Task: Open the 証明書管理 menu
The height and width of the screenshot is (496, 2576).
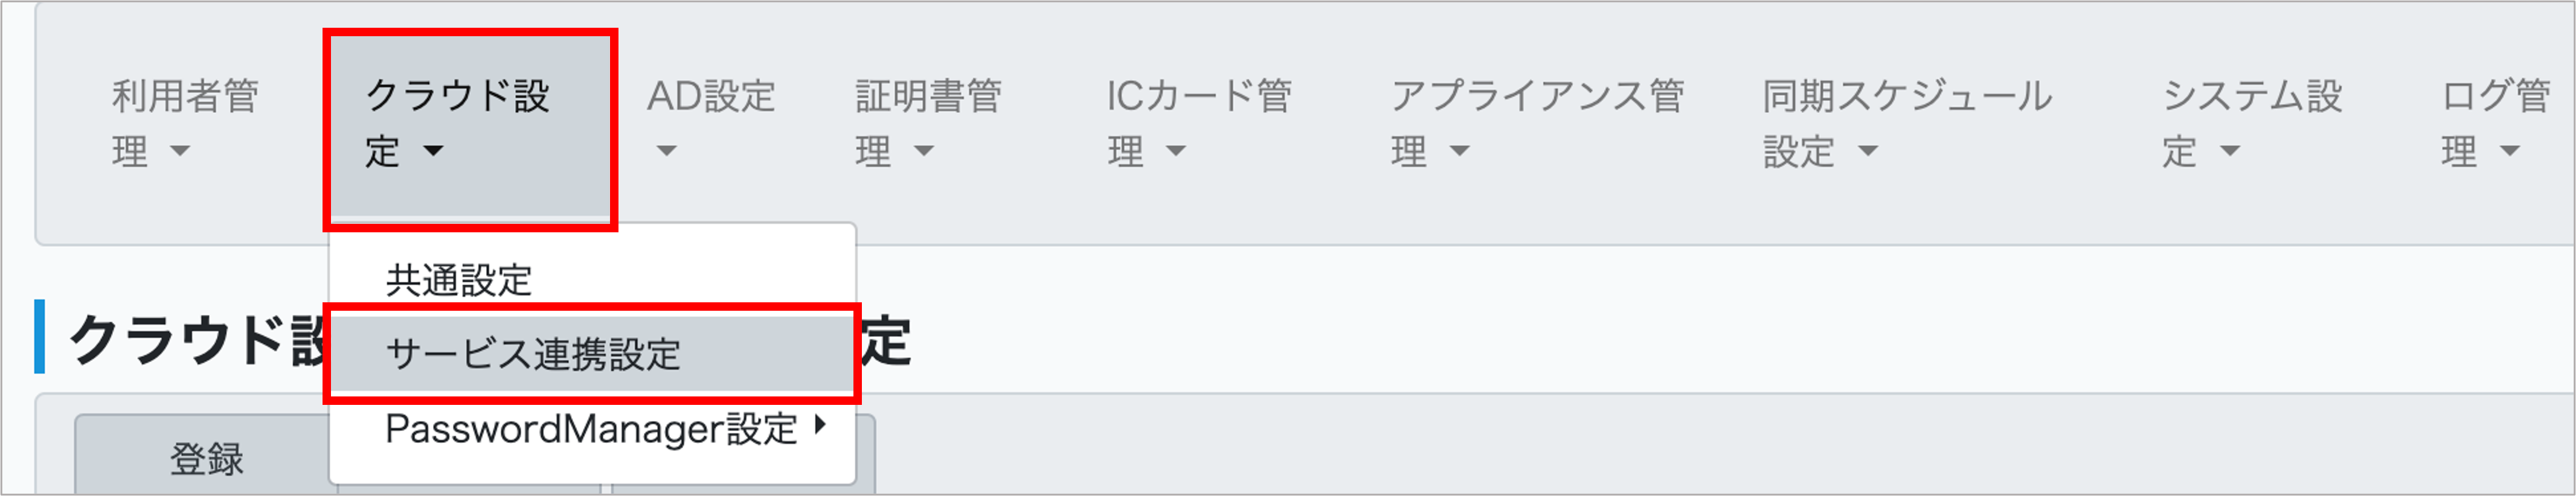Action: [925, 120]
